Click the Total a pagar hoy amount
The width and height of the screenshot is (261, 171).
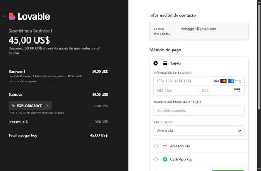pos(99,135)
